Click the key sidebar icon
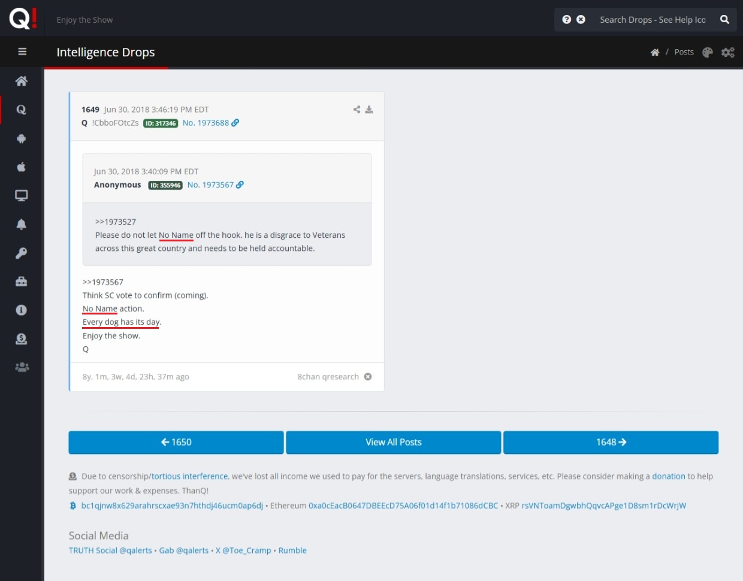Image resolution: width=743 pixels, height=581 pixels. tap(22, 253)
